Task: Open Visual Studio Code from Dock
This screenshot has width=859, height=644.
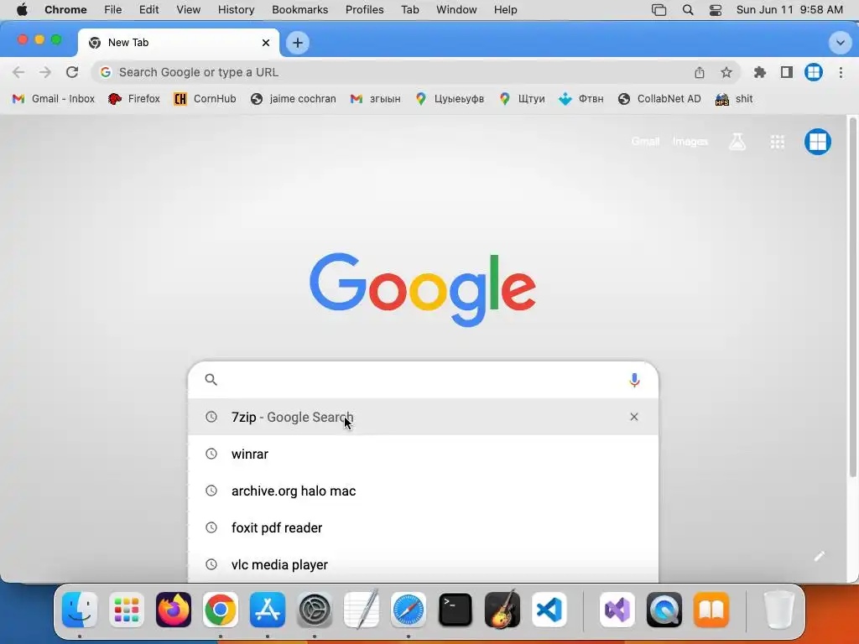Action: tap(549, 610)
